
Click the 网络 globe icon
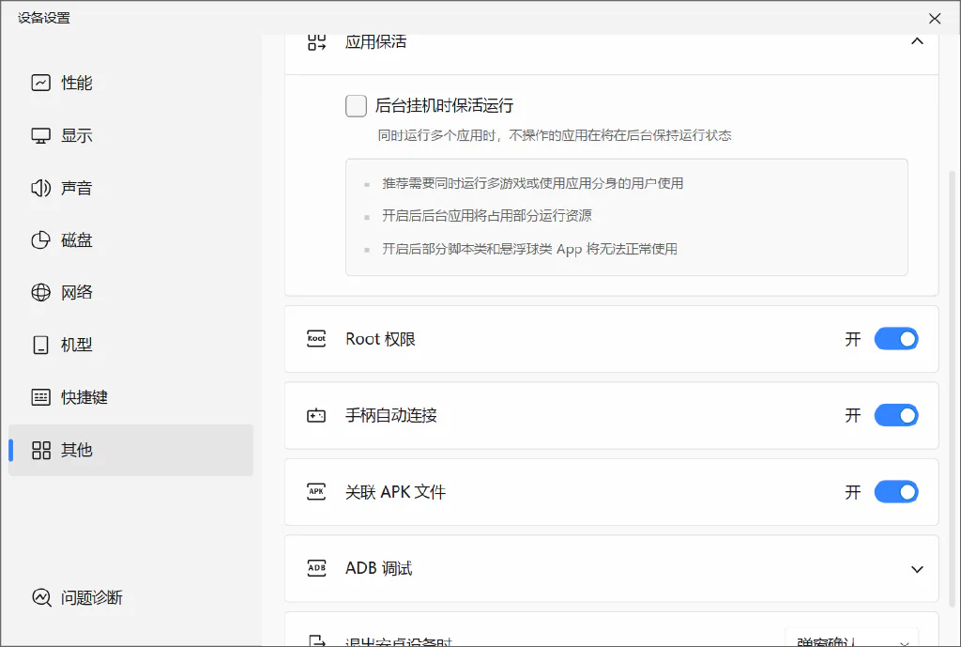pos(41,293)
